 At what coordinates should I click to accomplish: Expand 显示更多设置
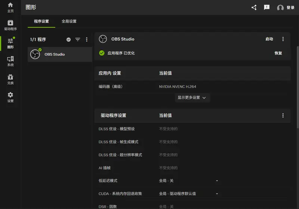[x=192, y=98]
